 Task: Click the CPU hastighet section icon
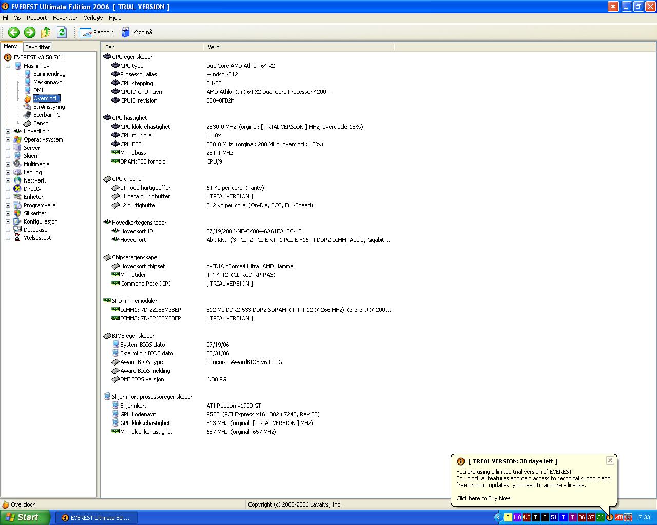point(107,118)
